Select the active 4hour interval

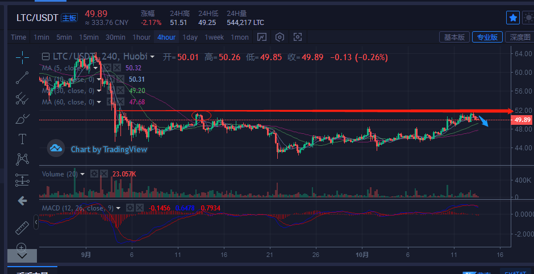(166, 37)
